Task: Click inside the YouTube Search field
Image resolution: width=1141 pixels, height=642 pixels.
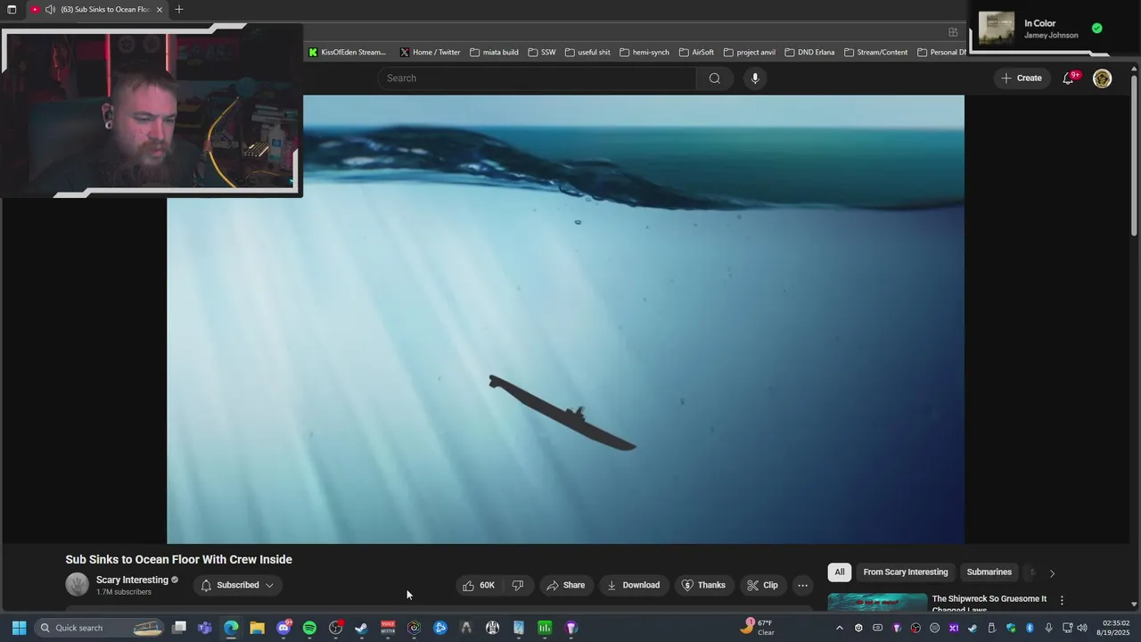Action: tap(538, 78)
